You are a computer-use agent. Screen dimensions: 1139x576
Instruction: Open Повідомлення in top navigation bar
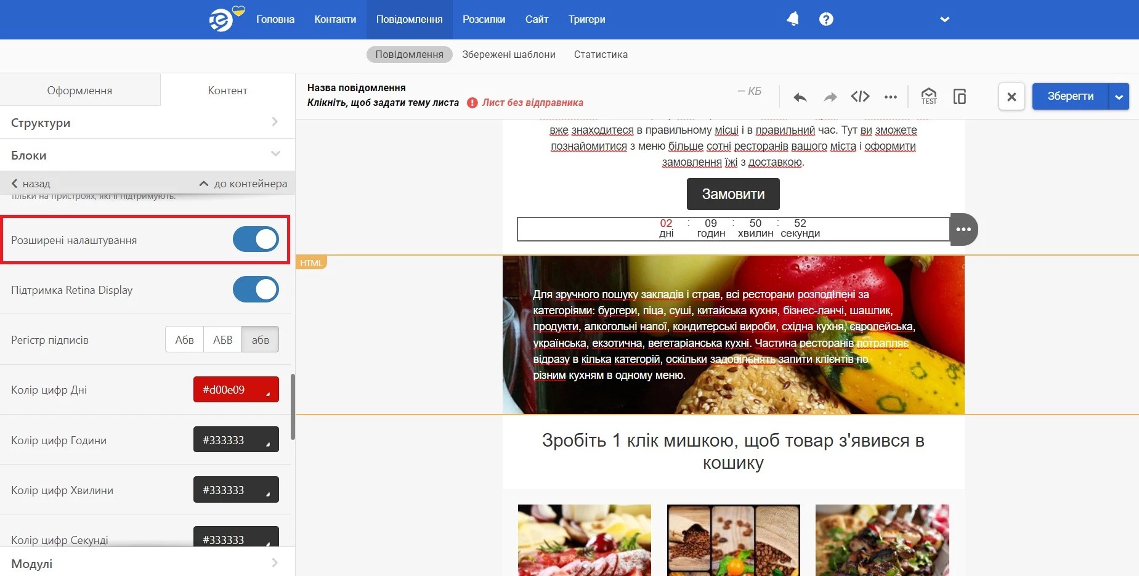pos(410,19)
